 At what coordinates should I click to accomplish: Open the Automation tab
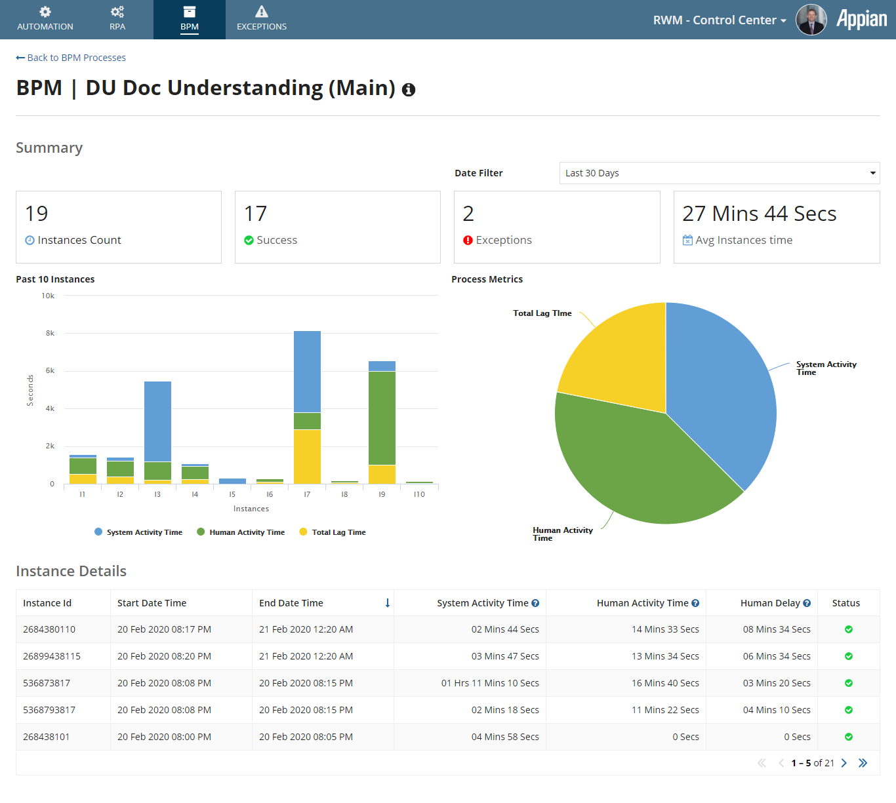point(45,20)
